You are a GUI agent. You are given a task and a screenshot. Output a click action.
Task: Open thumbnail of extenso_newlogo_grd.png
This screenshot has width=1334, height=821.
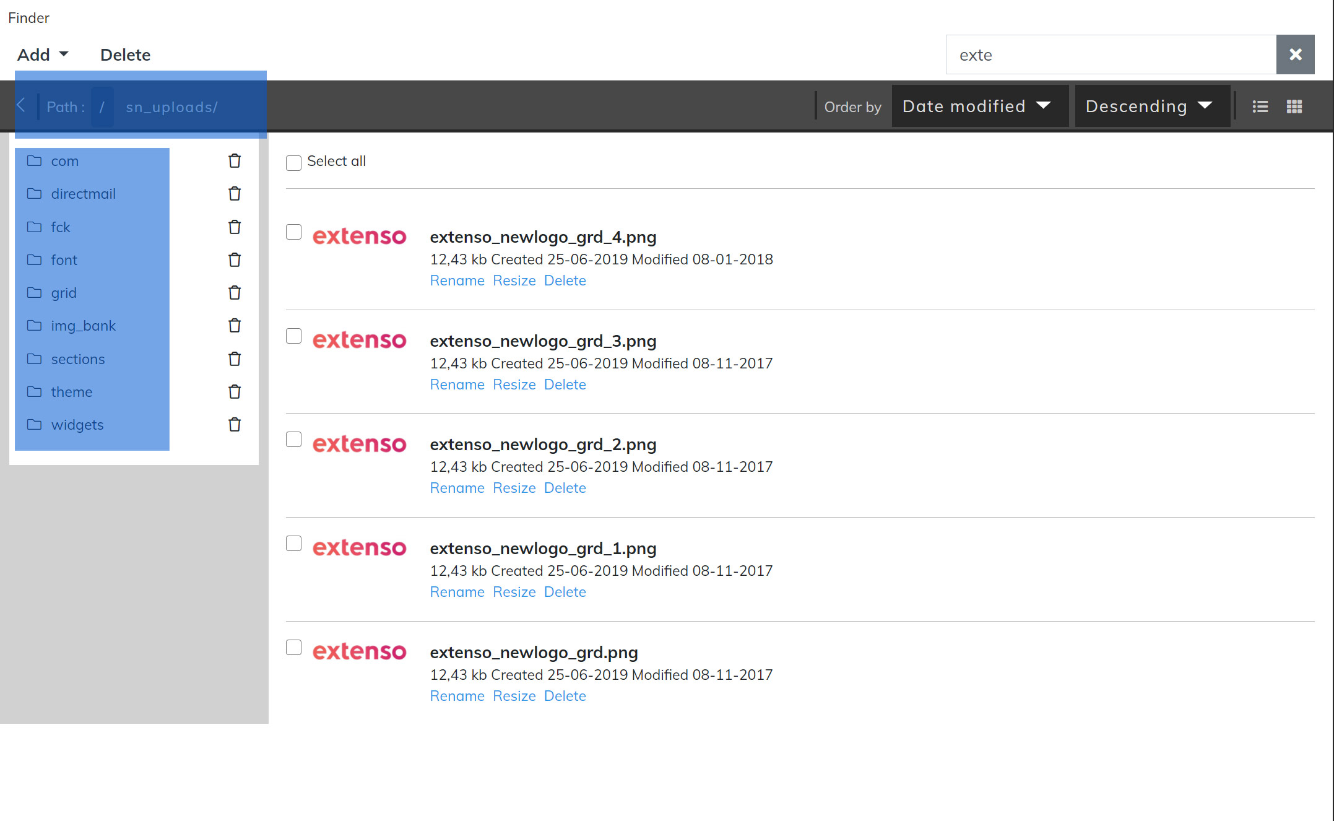tap(359, 651)
